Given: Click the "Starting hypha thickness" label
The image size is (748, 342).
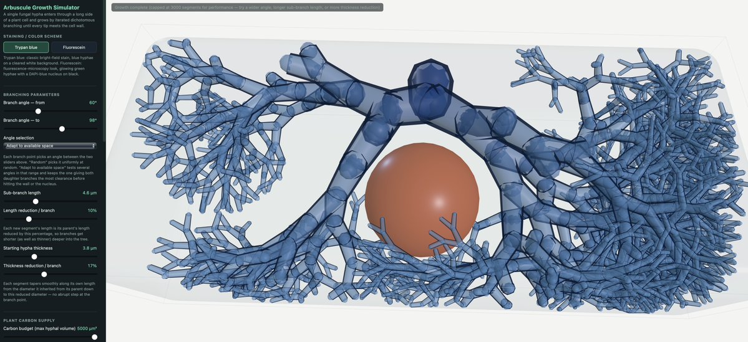Looking at the screenshot, I should (27, 248).
